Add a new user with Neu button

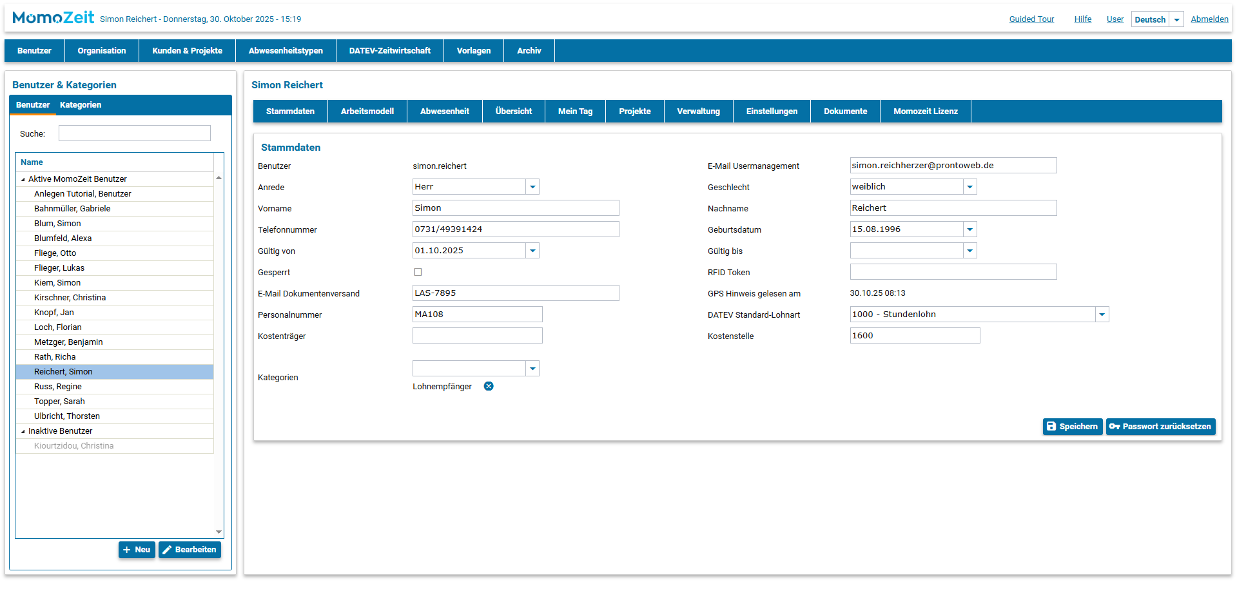[137, 550]
